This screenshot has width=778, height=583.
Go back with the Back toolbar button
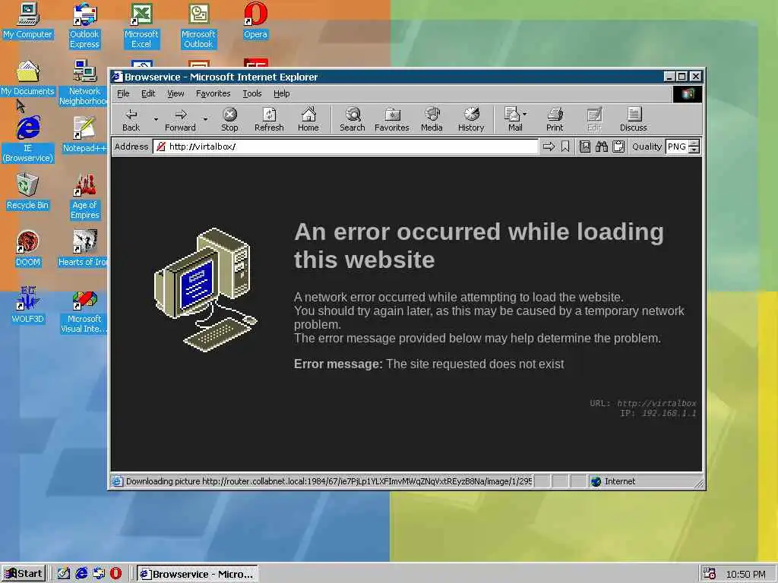click(131, 120)
